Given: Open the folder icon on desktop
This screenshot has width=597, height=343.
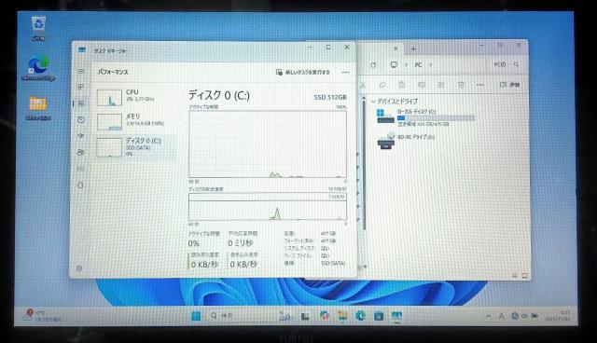Looking at the screenshot, I should (x=38, y=108).
